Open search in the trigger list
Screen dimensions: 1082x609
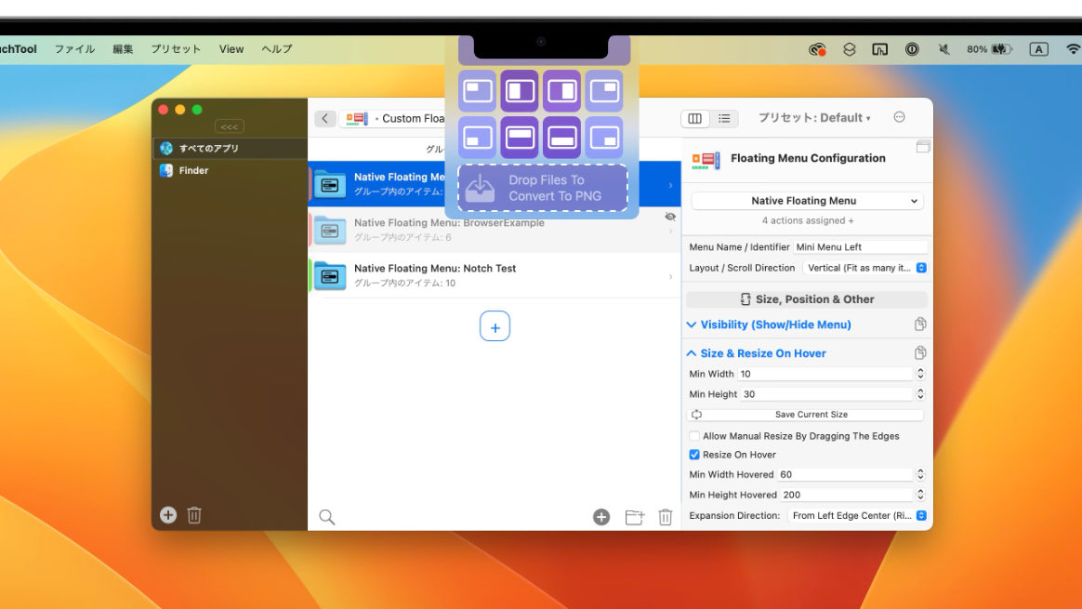[x=326, y=516]
